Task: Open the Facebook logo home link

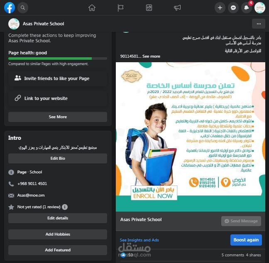Action: pyautogui.click(x=10, y=8)
